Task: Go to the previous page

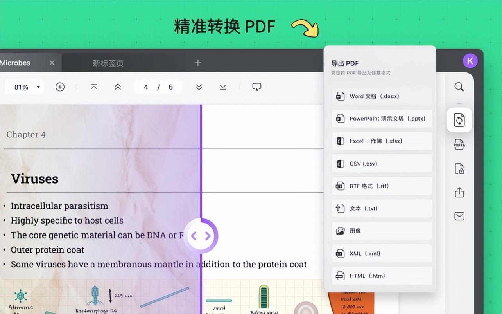Action: [x=118, y=87]
